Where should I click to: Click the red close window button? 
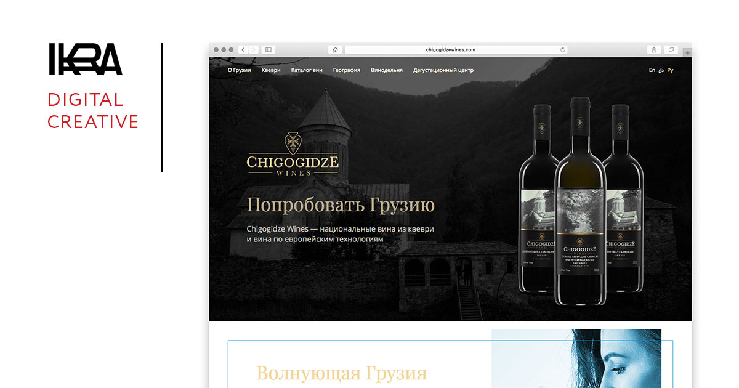click(216, 50)
